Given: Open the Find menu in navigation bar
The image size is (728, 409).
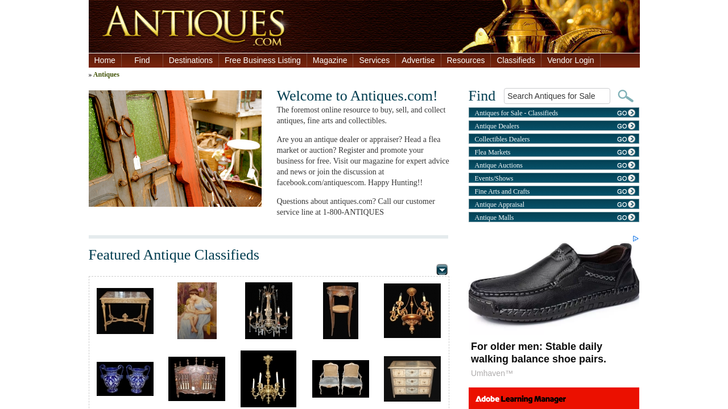Looking at the screenshot, I should click(x=142, y=60).
